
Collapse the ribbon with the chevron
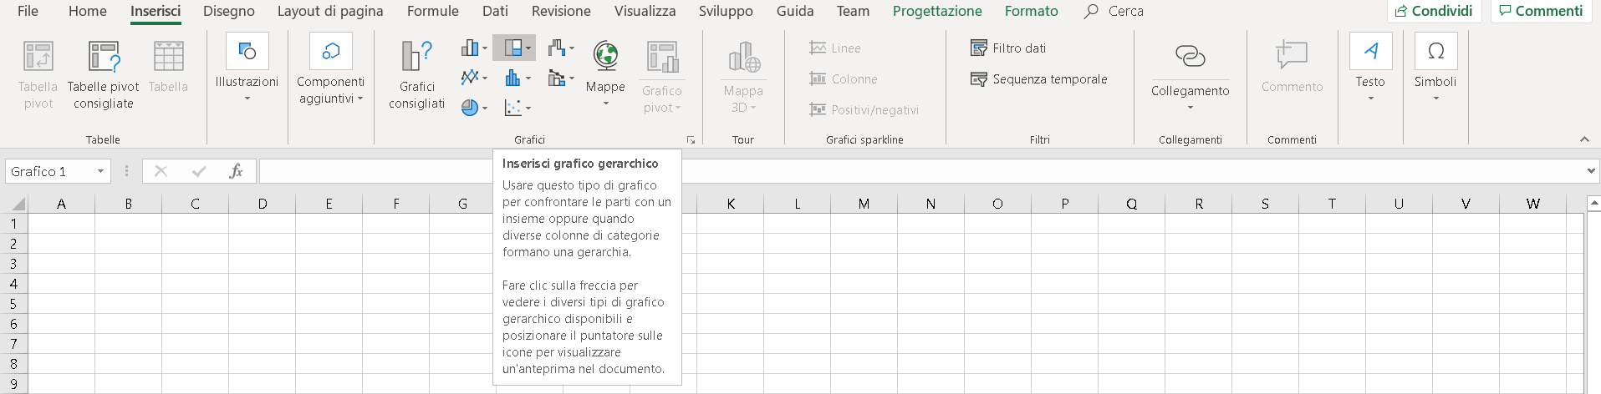(x=1584, y=139)
